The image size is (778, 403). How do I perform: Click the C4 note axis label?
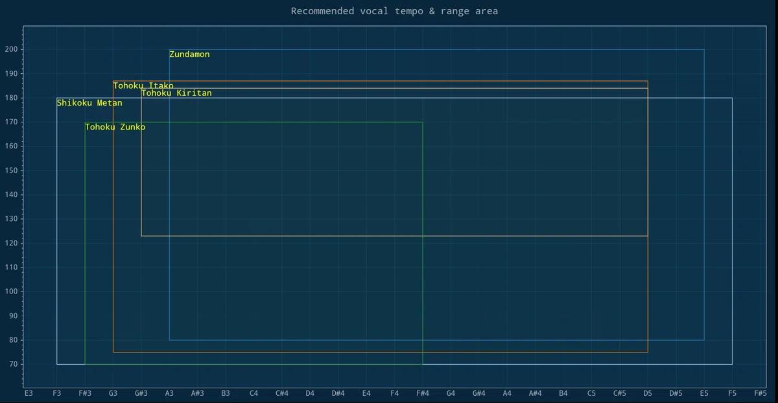[253, 393]
